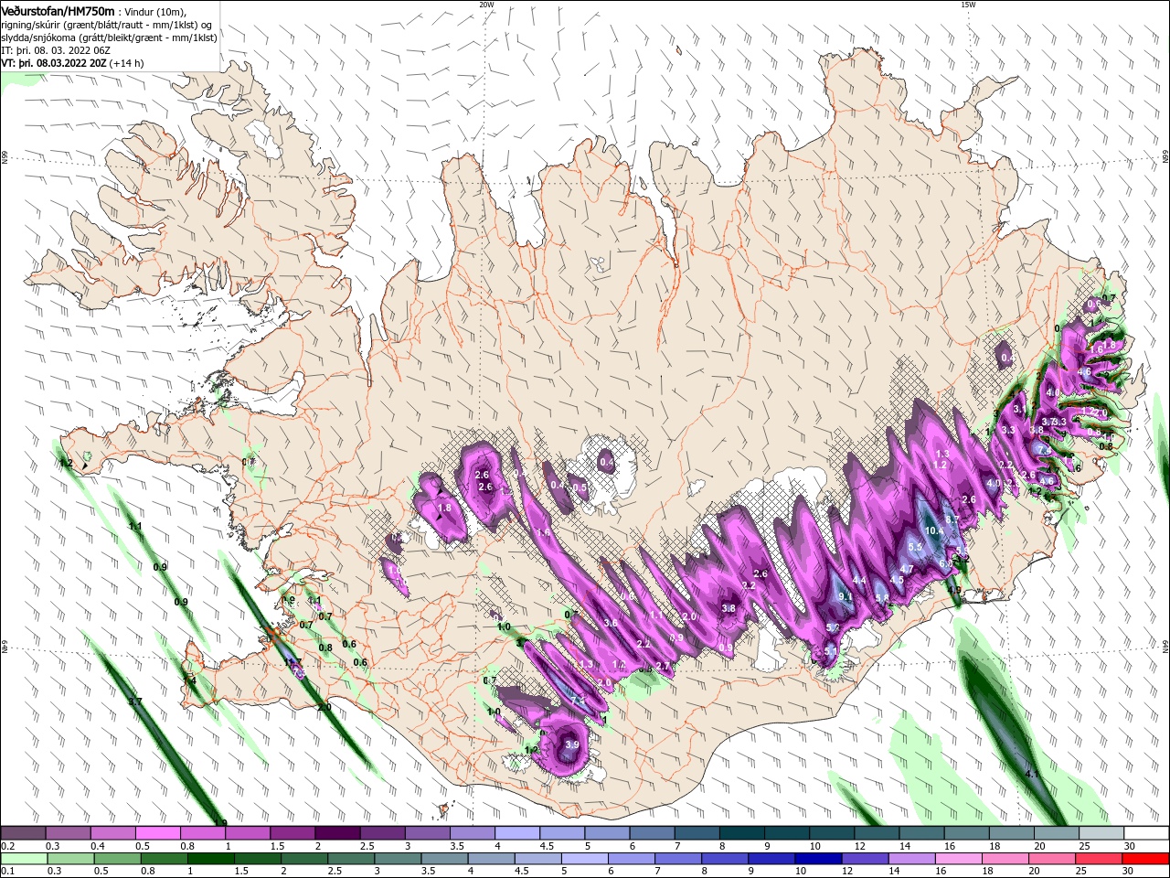Click the 10 label in the upper legend row
Image resolution: width=1170 pixels, height=878 pixels.
pos(815,846)
